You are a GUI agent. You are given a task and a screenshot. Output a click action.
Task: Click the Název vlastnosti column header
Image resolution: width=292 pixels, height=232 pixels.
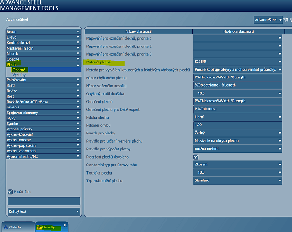(x=139, y=31)
